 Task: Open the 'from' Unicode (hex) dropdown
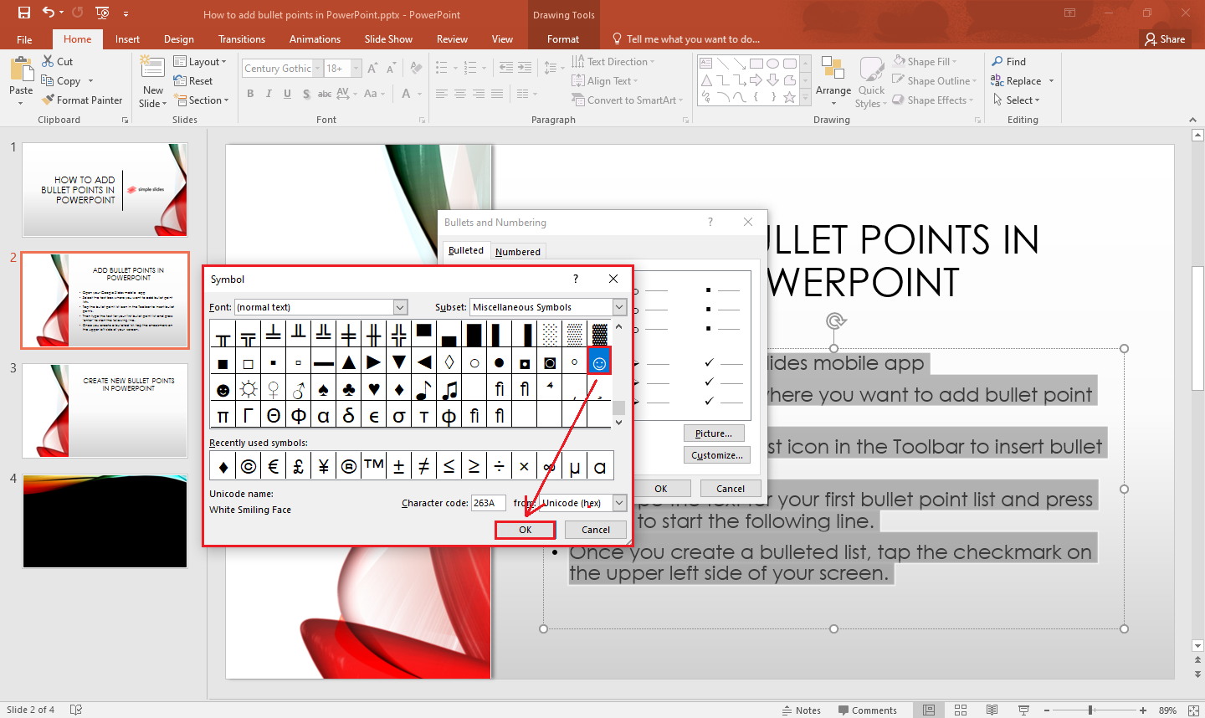click(x=619, y=503)
